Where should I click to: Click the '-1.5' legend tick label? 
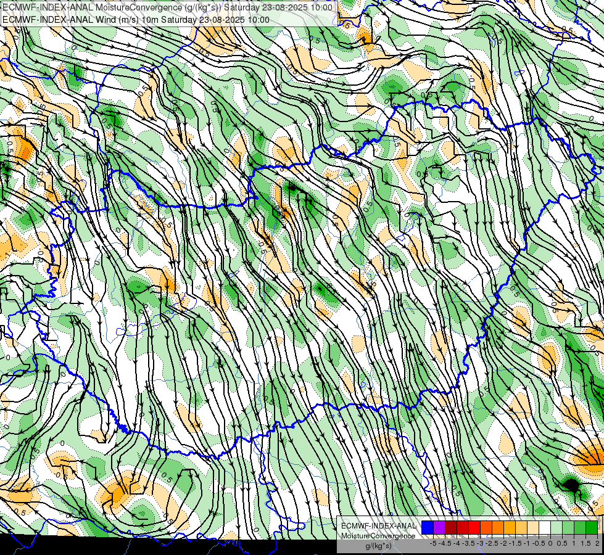515,543
